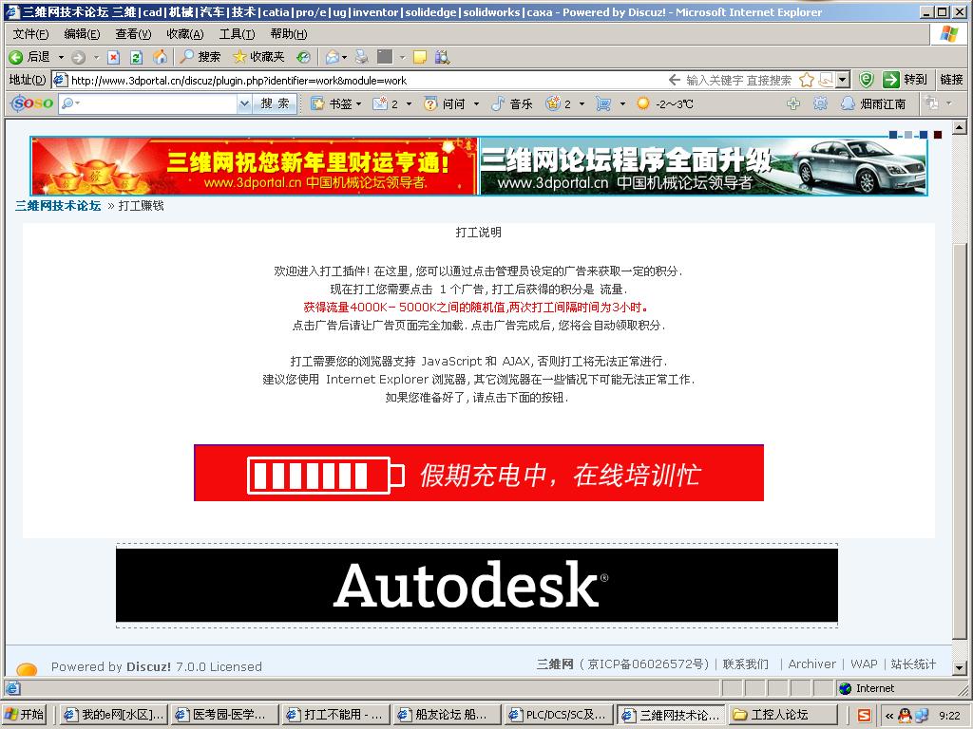Stop loading with the red X icon
Image resolution: width=973 pixels, height=729 pixels.
pyautogui.click(x=114, y=57)
